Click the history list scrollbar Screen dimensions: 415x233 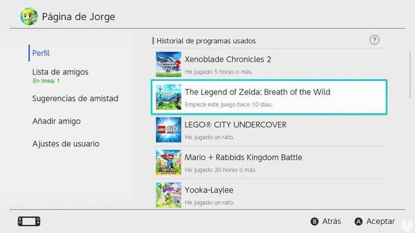click(x=410, y=75)
